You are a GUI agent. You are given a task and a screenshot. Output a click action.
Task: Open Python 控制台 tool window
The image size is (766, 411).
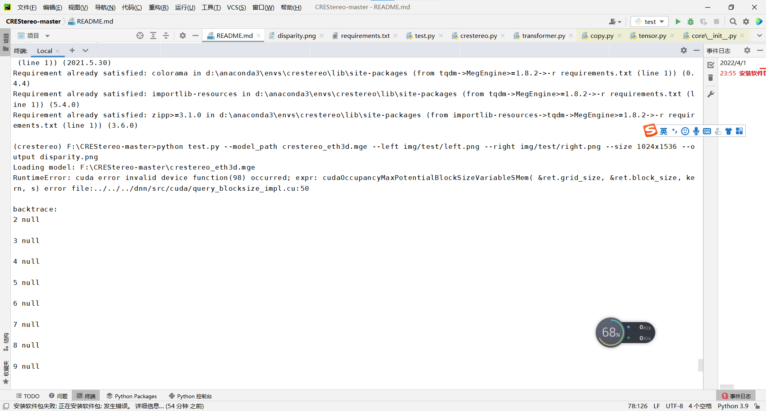point(191,396)
